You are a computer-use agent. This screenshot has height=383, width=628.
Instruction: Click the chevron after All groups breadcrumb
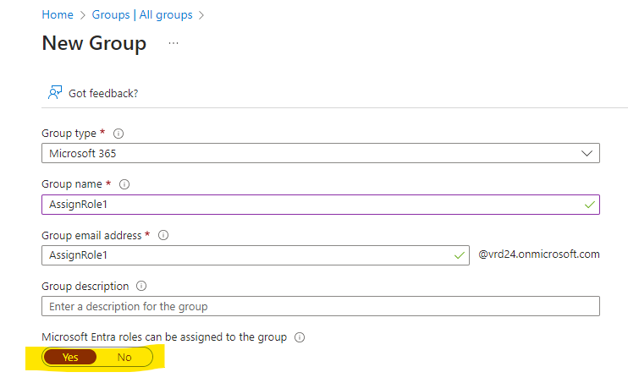click(201, 15)
